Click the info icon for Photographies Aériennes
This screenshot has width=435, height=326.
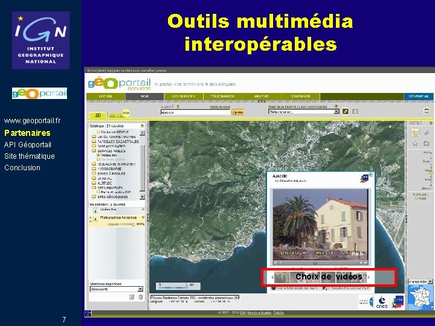point(95,219)
